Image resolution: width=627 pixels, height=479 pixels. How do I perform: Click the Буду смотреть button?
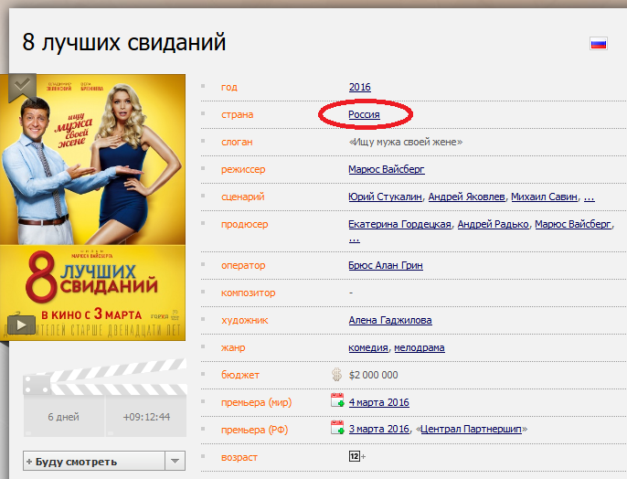coord(94,461)
